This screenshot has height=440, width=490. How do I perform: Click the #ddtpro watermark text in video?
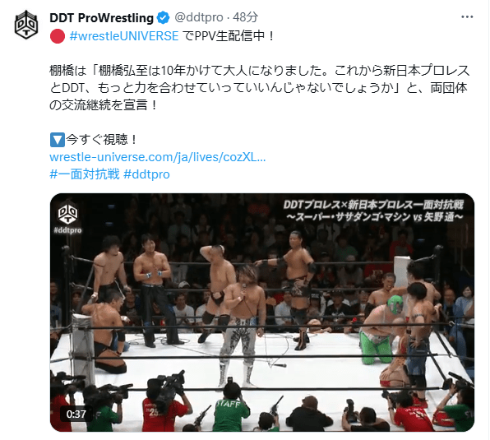[x=67, y=230]
